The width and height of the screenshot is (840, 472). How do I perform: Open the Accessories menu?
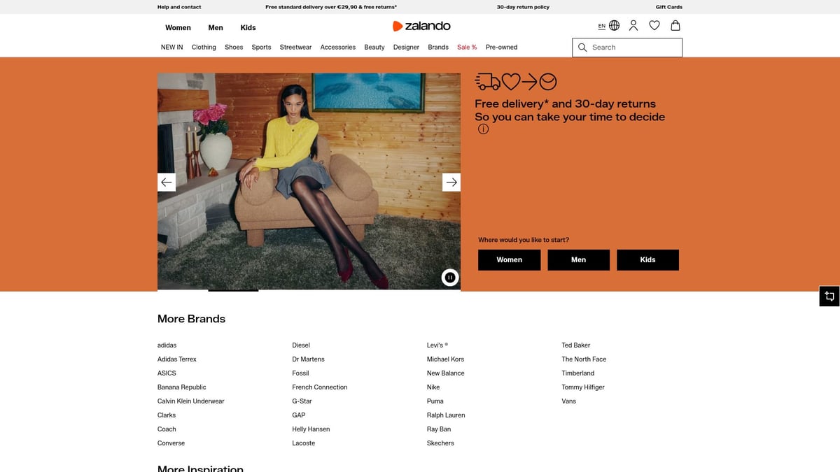point(338,48)
